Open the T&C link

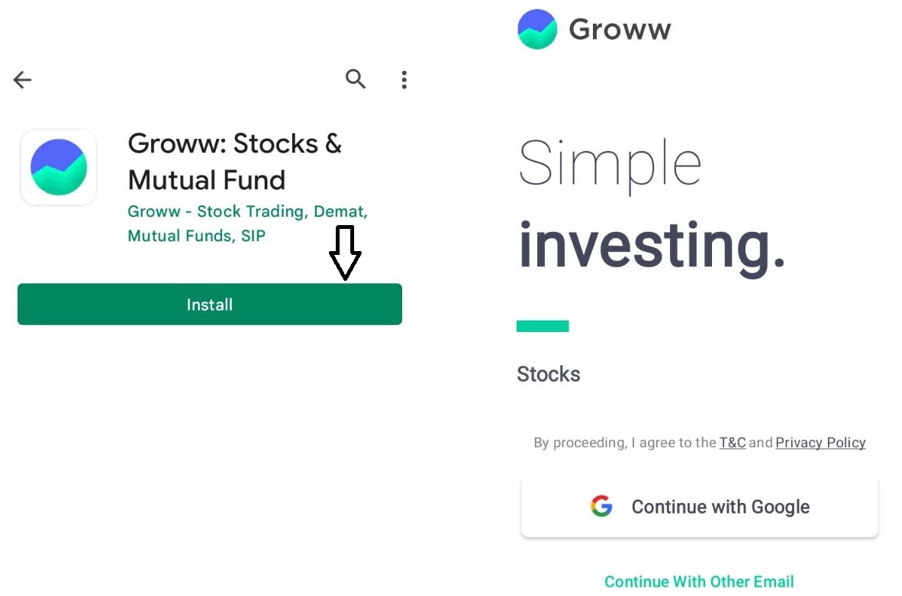coord(732,443)
